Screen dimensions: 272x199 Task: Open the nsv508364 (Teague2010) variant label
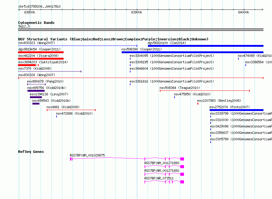coord(180,88)
